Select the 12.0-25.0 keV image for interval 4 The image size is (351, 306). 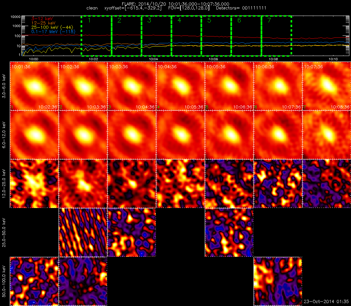(181, 184)
